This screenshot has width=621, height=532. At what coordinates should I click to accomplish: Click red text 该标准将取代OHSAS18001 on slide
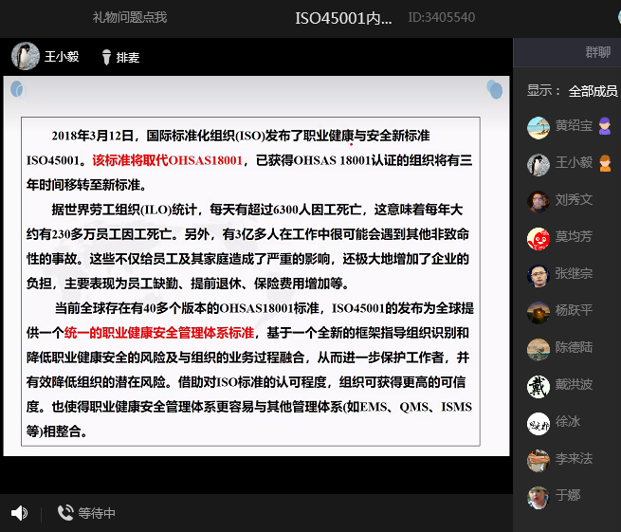coord(167,160)
